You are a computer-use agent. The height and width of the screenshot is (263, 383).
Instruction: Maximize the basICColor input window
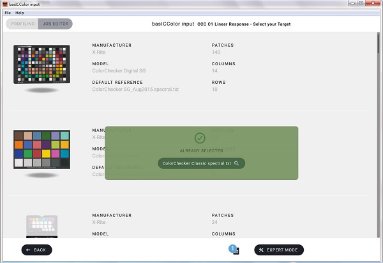tap(361, 3)
